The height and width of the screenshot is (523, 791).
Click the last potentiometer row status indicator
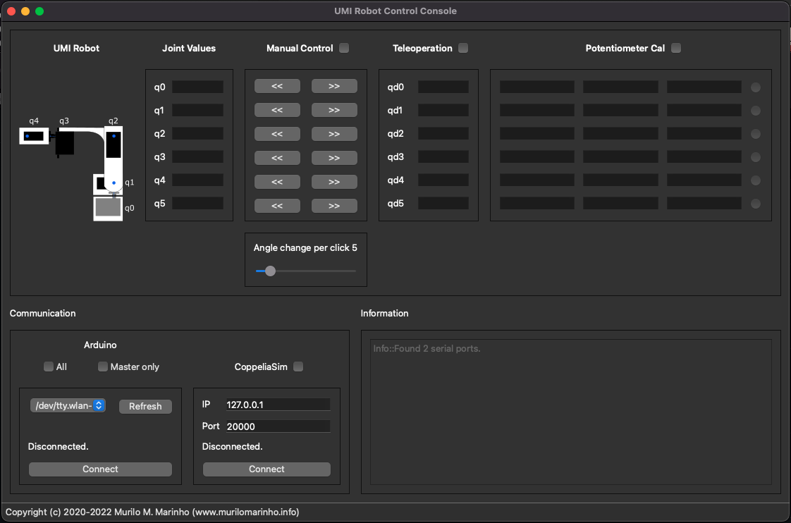pos(756,204)
